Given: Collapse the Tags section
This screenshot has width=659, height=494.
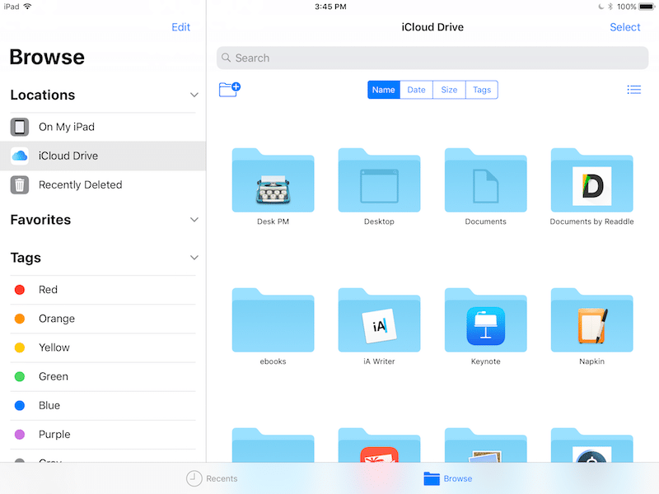Looking at the screenshot, I should [194, 258].
